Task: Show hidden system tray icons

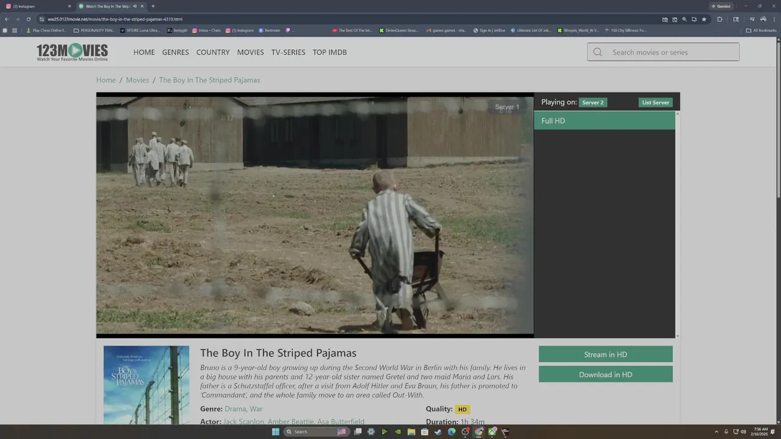Action: [716, 432]
